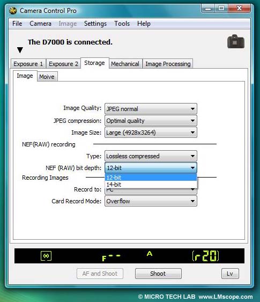The width and height of the screenshot is (260, 302).
Task: Open the File menu
Action: click(x=17, y=24)
